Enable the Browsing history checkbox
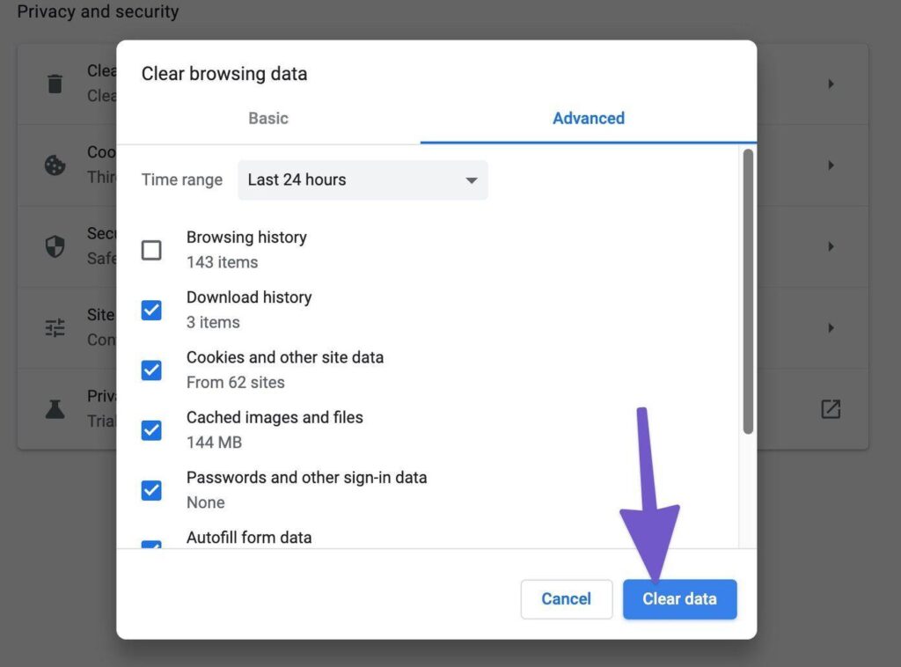Screen dimensions: 901x667 pyautogui.click(x=151, y=250)
